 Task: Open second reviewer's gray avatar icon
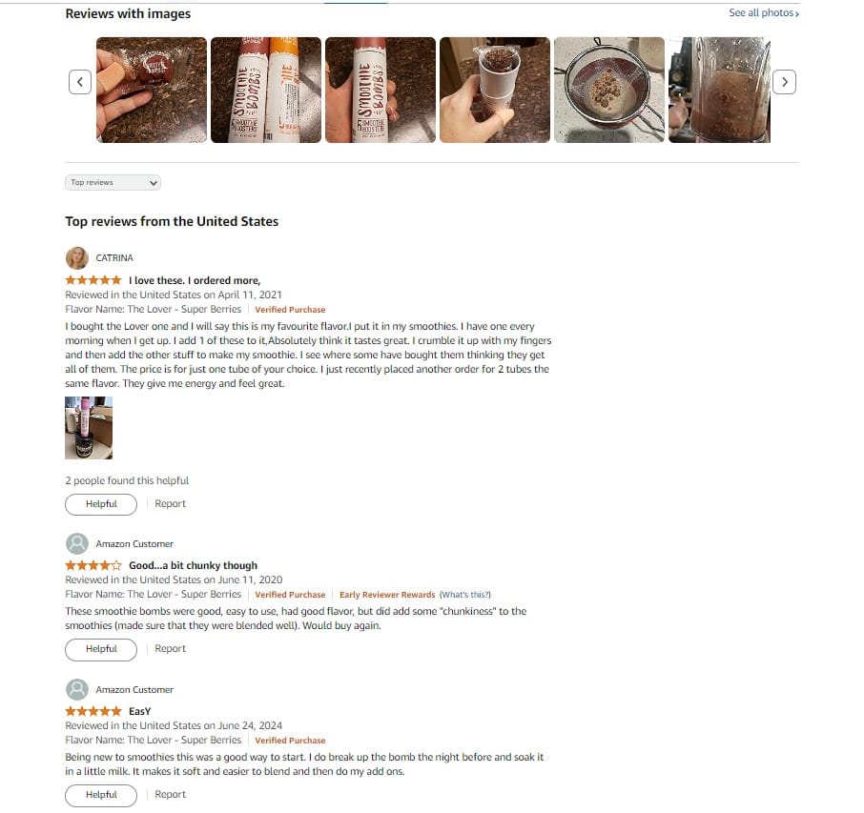77,543
